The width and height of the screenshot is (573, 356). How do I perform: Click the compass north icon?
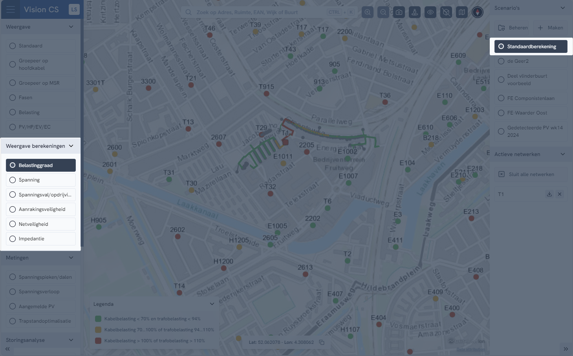478,12
